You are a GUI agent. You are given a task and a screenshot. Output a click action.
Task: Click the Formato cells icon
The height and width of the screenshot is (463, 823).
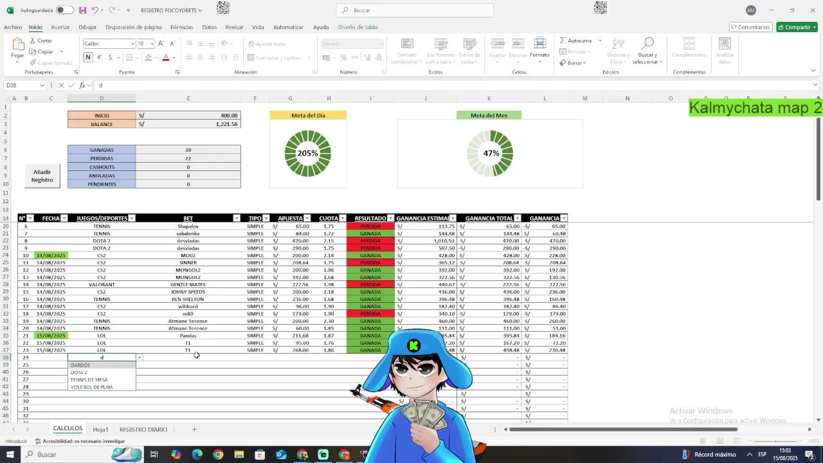pyautogui.click(x=539, y=44)
